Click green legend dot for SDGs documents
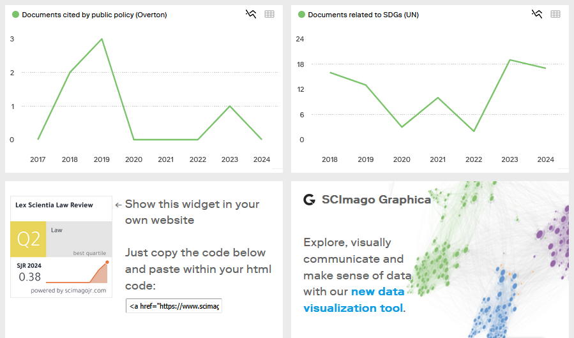The width and height of the screenshot is (574, 338). pyautogui.click(x=301, y=14)
